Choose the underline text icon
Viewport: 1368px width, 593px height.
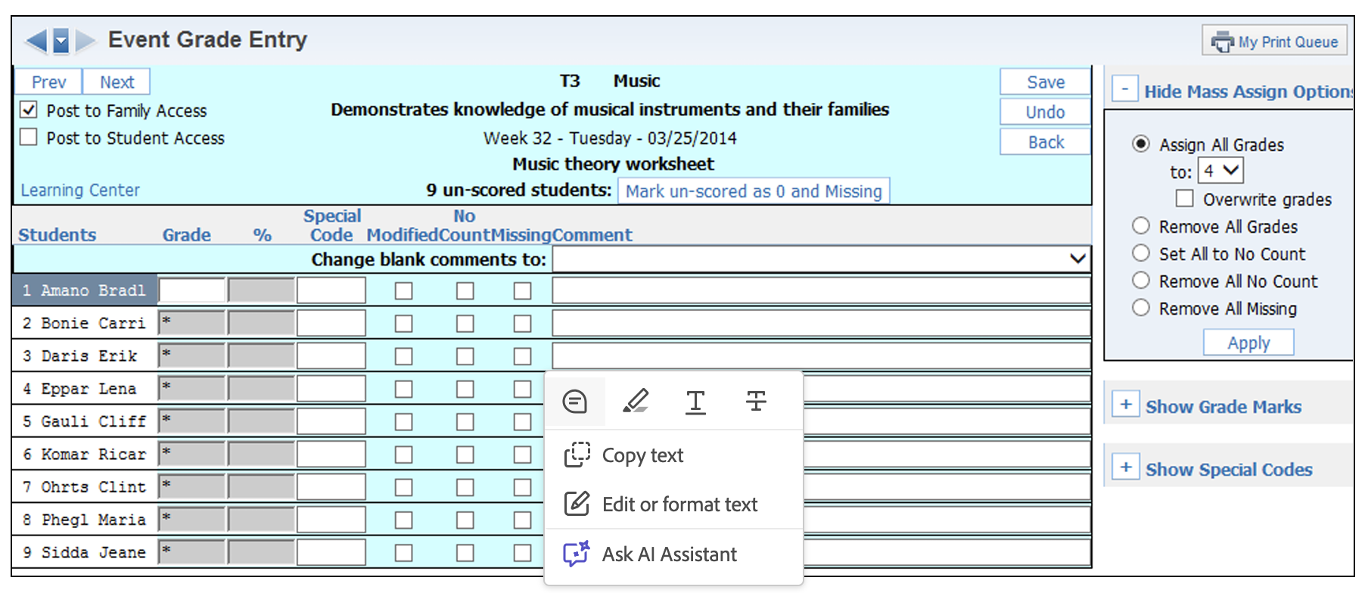695,402
